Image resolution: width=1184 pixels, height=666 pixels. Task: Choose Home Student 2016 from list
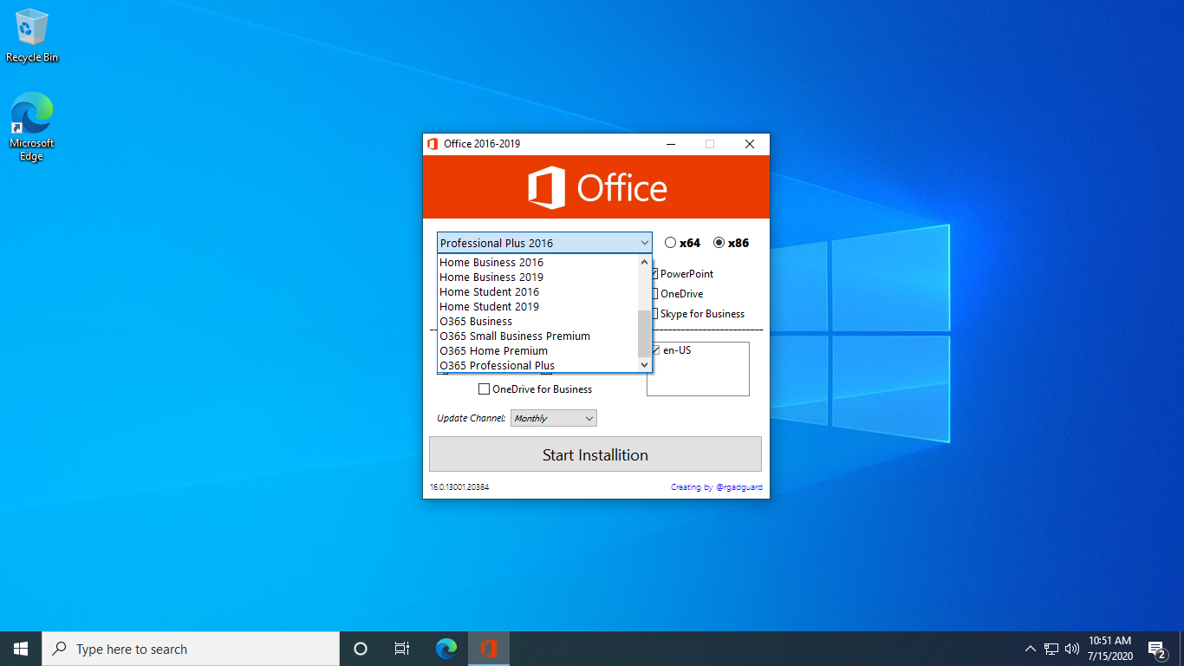pos(537,291)
